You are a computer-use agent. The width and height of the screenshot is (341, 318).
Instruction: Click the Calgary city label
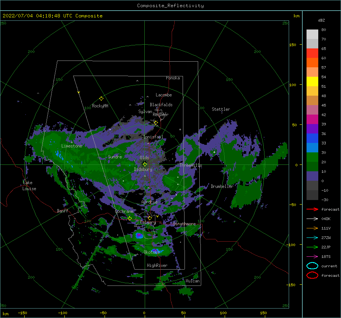[x=148, y=222]
